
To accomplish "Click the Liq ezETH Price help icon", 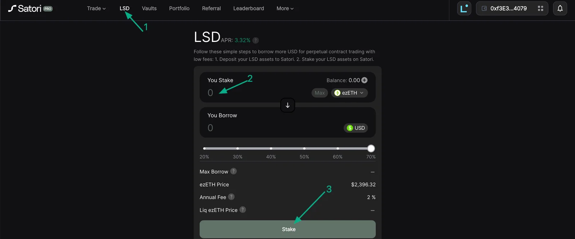I will click(243, 210).
